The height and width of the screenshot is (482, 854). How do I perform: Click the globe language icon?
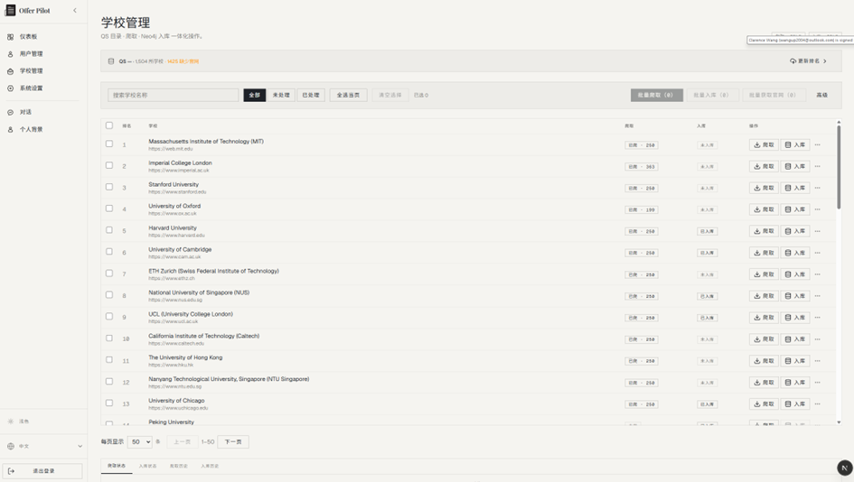coord(10,446)
